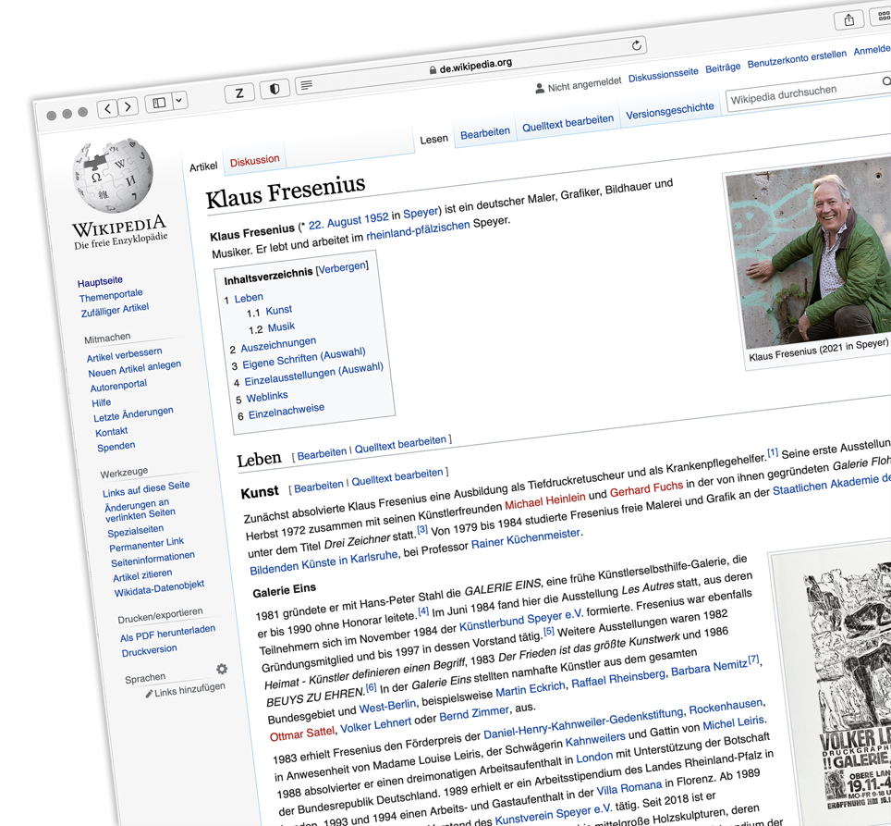Click the de.wikipedia.org address bar
Screen dimensions: 891x826
(x=471, y=67)
